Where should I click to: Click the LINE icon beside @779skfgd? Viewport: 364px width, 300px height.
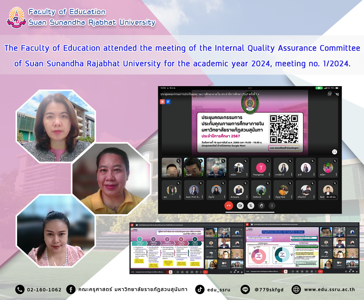pos(245,289)
